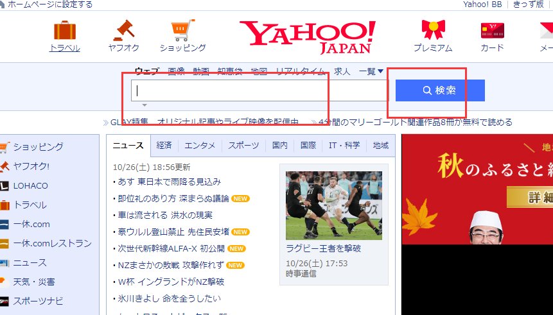Select the 画像 search tab
553x315 pixels.
coord(177,71)
